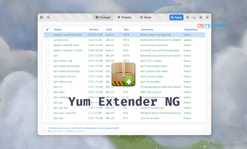The height and width of the screenshot is (149, 247).
Task: Check the abrt-addon-kerneloops package checkbox
Action: pyautogui.click(x=47, y=66)
